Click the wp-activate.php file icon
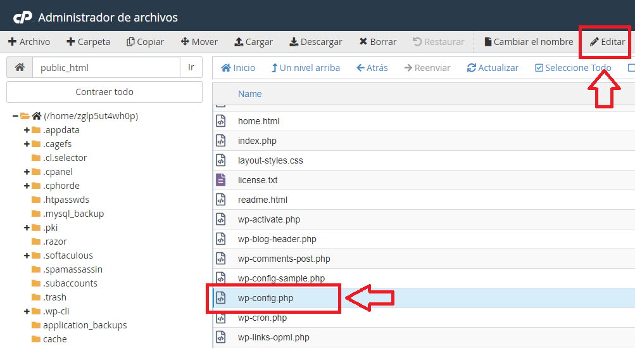Screen dimensions: 635x348 221,219
